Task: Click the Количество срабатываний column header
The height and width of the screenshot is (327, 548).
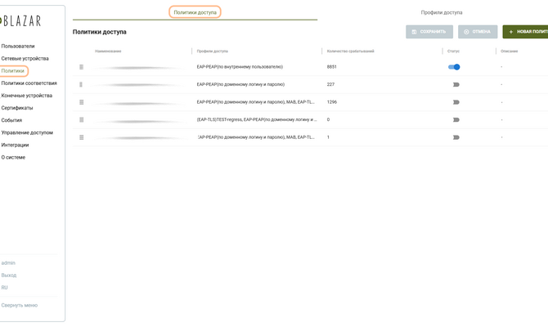Action: click(350, 51)
